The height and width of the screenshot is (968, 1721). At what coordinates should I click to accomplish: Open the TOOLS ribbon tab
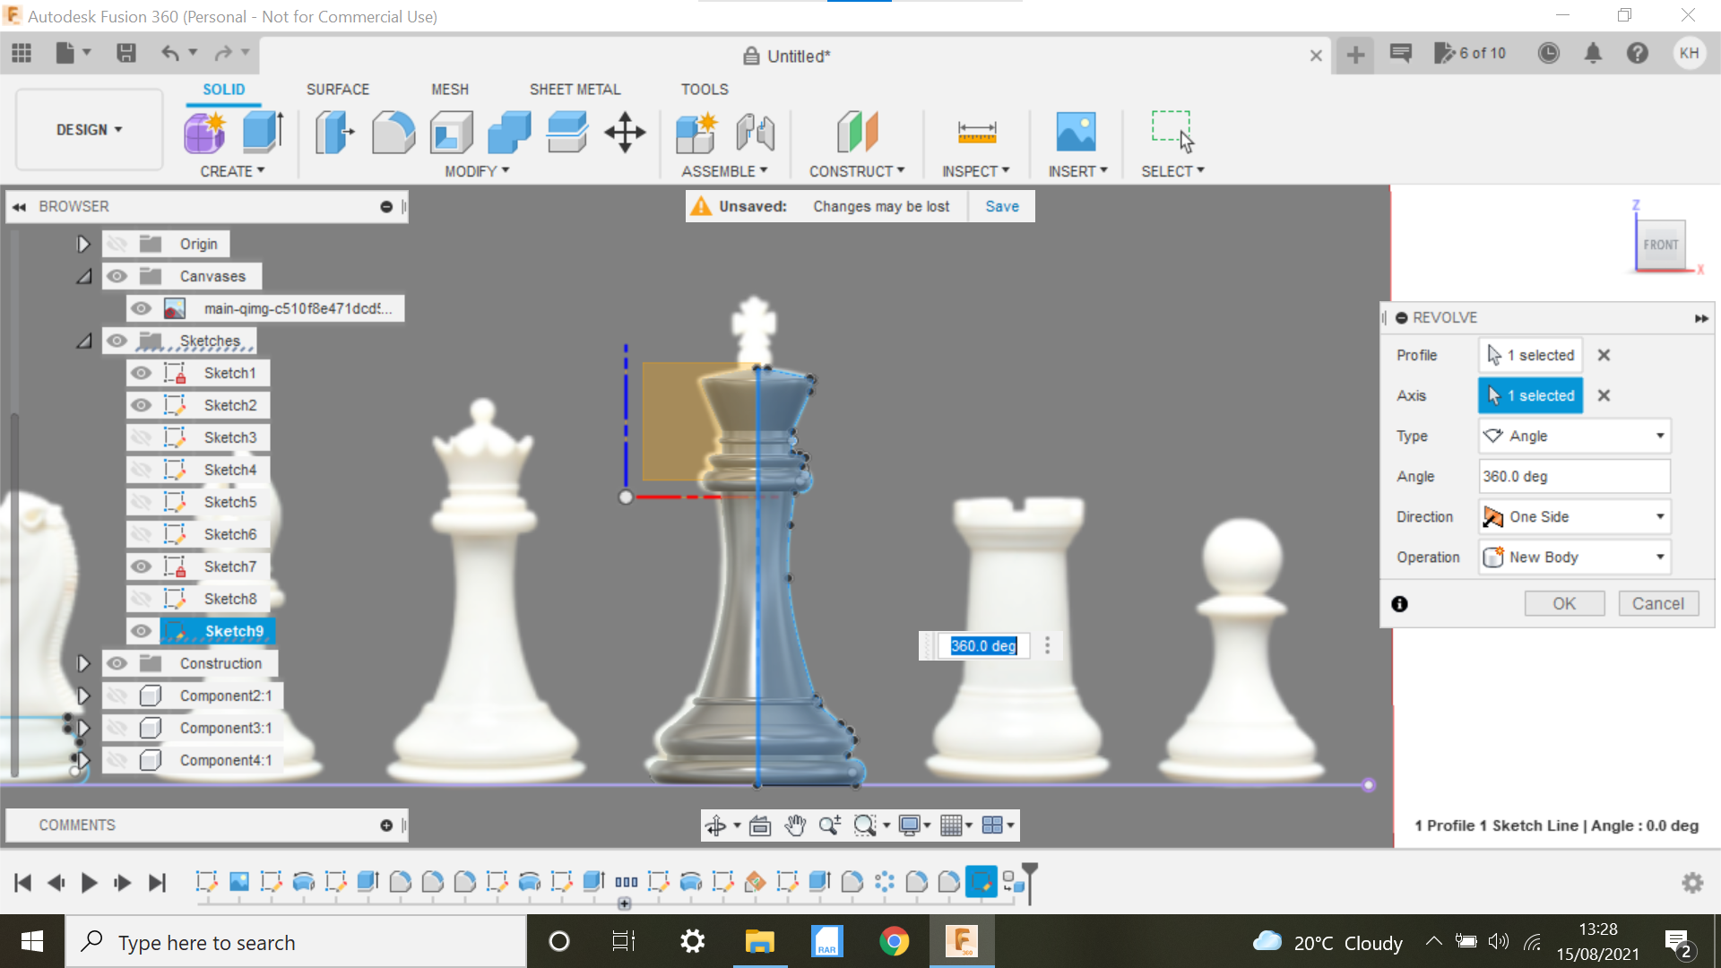[x=705, y=89]
